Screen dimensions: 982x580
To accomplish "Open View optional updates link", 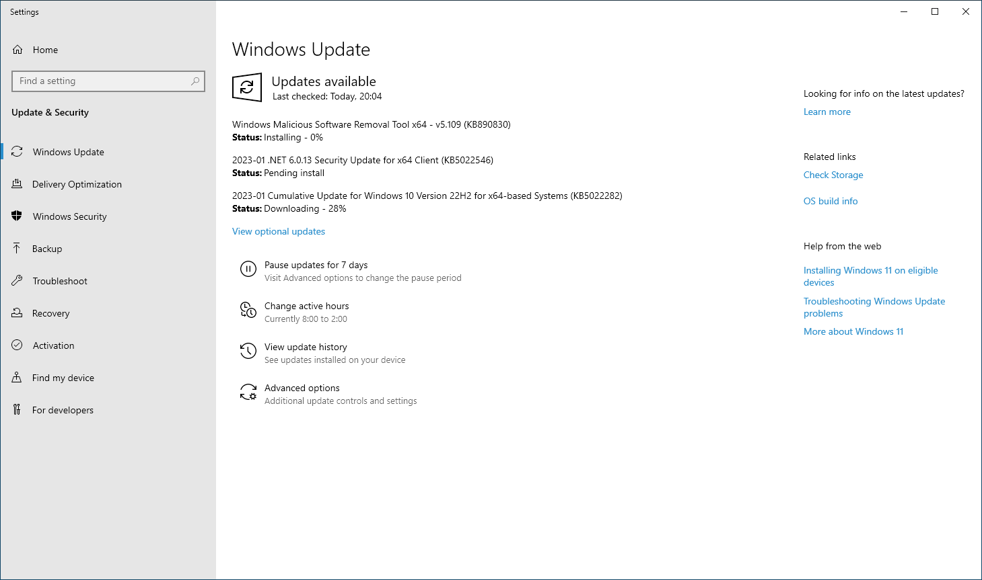I will [279, 231].
